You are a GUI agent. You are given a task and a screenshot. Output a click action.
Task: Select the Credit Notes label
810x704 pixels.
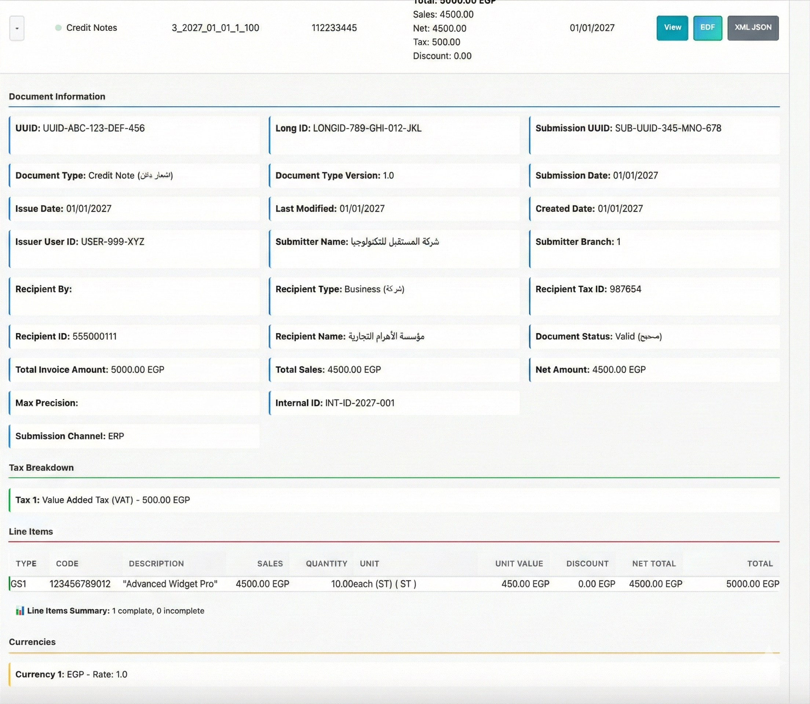tap(92, 28)
